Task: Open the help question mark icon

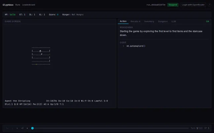Action: [x=210, y=5]
